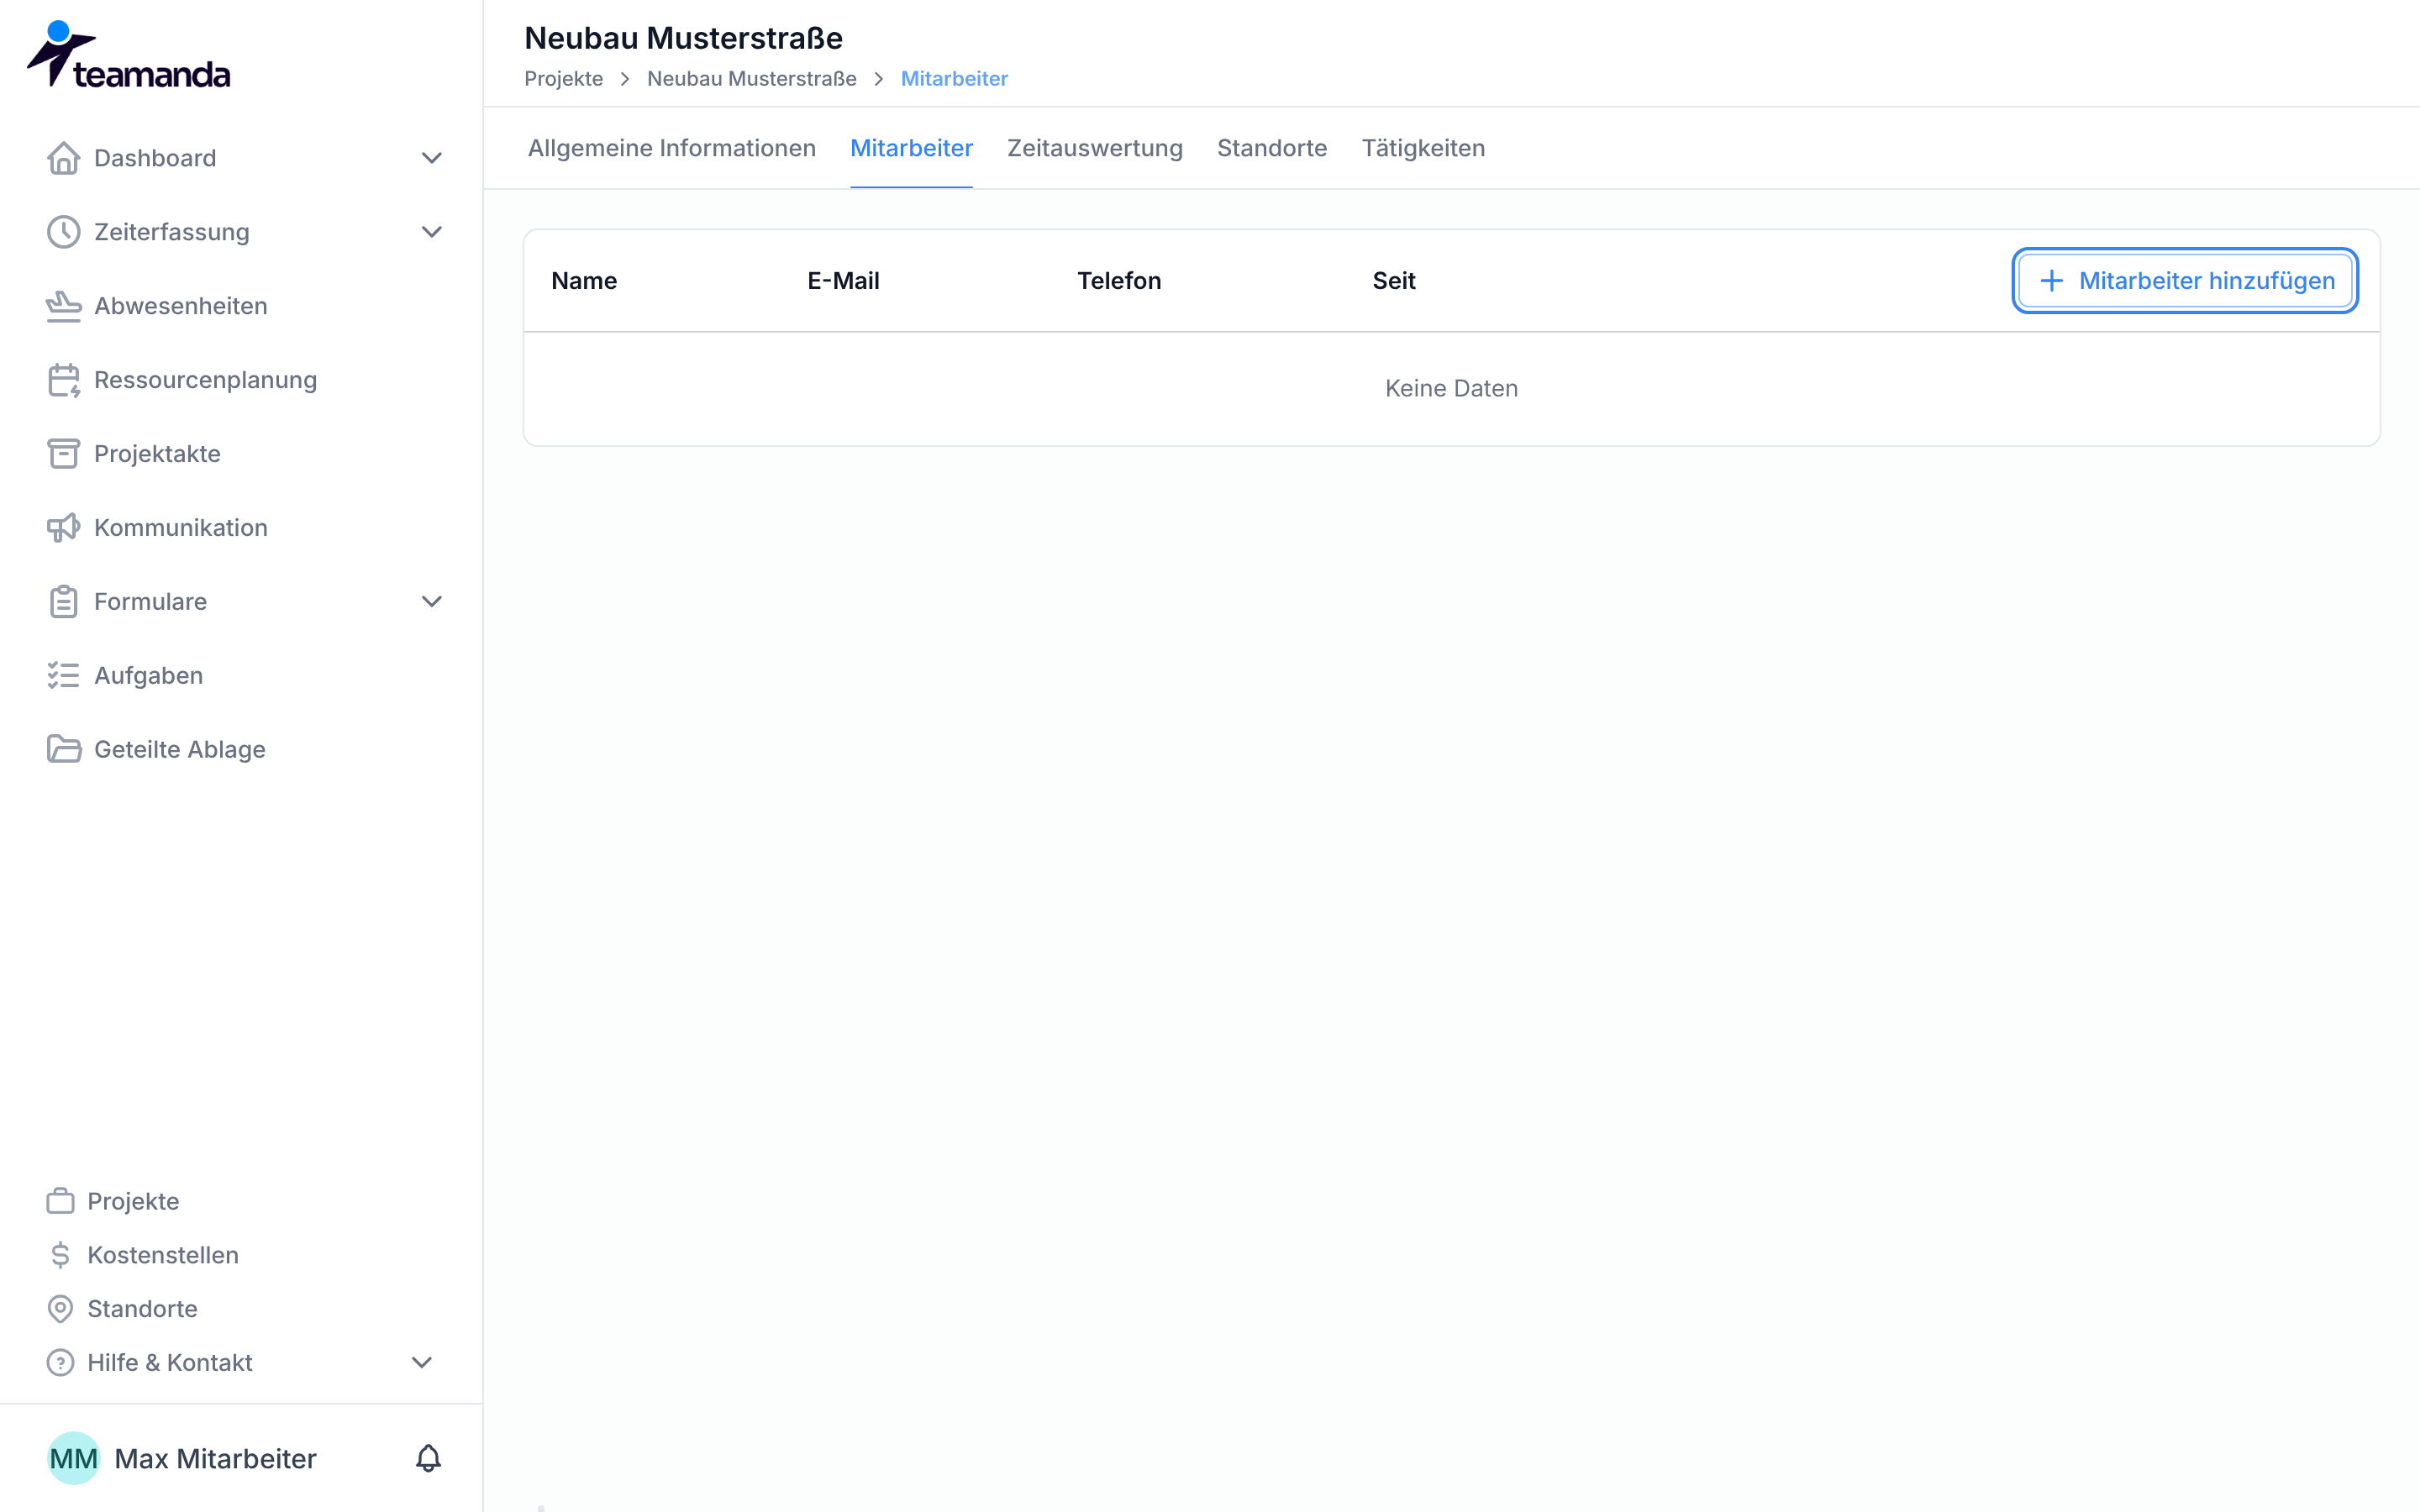Follow the Projekte breadcrumb link

coord(564,79)
